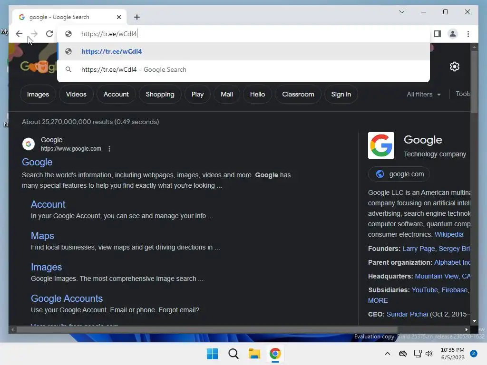Select the Hello filter chip
The height and width of the screenshot is (365, 487).
[257, 95]
